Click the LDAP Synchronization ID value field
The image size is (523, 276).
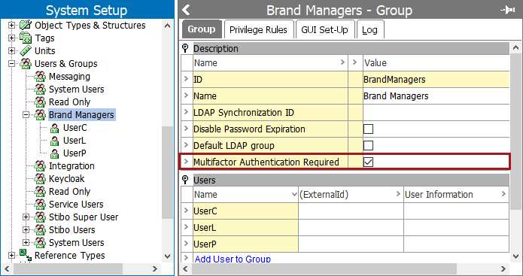coord(436,113)
